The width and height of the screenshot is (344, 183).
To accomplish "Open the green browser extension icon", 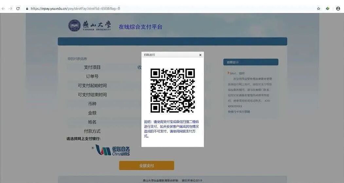I will (x=328, y=8).
